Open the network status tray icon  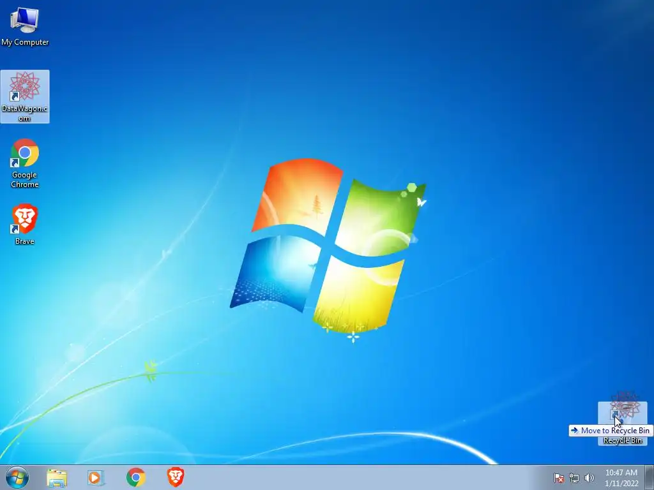(574, 478)
